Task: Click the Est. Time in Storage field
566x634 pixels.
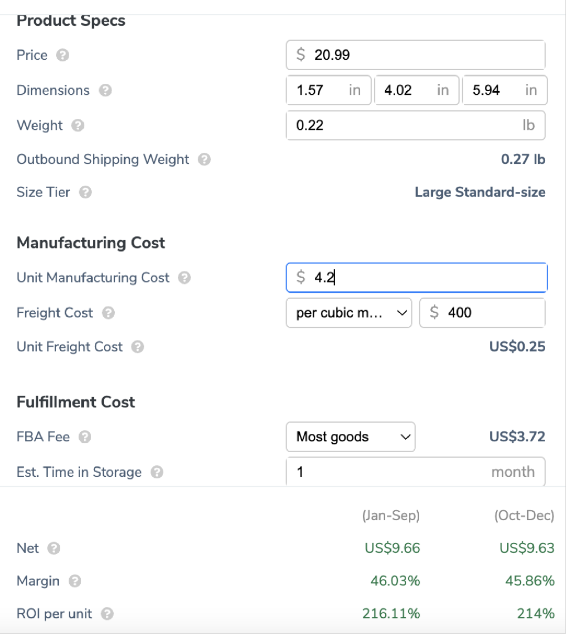Action: point(416,472)
